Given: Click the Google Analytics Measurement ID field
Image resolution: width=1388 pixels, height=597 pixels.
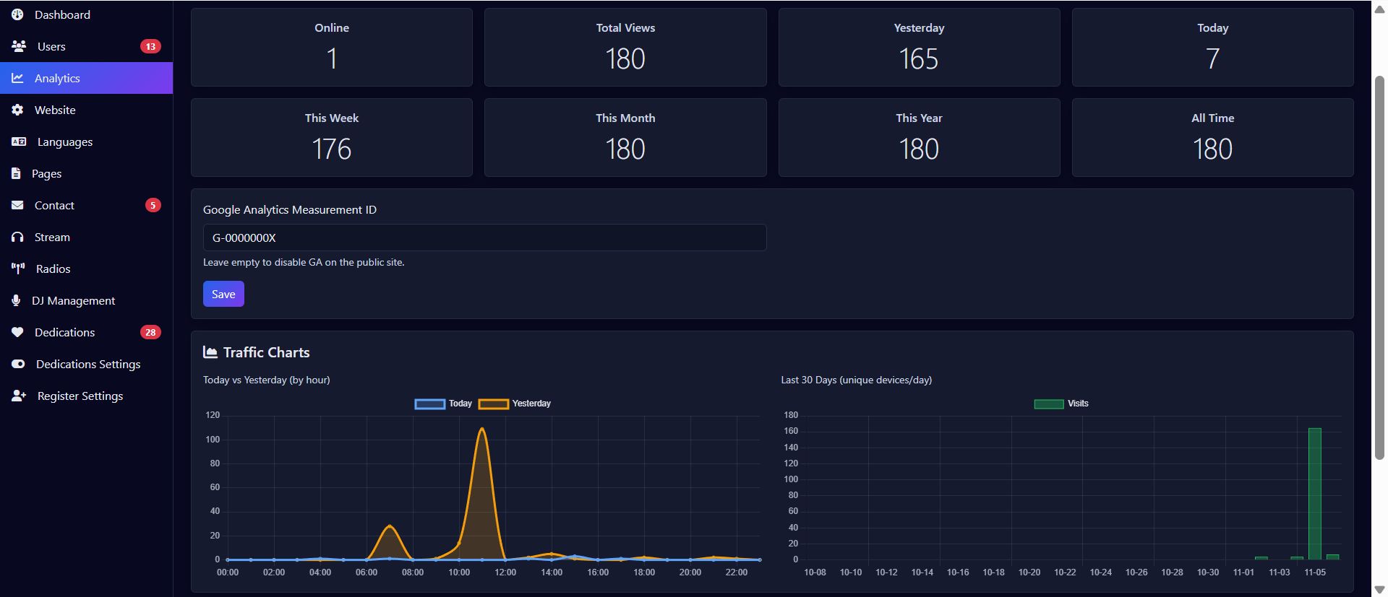Looking at the screenshot, I should (x=484, y=238).
